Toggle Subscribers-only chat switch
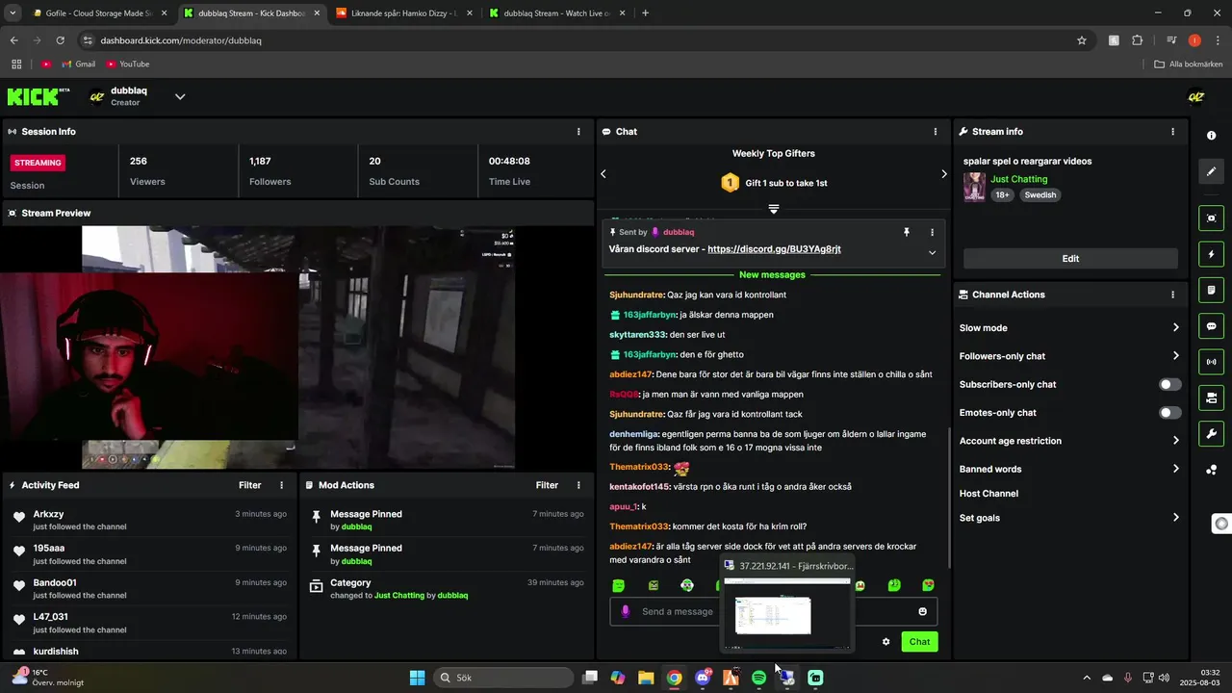The width and height of the screenshot is (1232, 693). click(1169, 384)
